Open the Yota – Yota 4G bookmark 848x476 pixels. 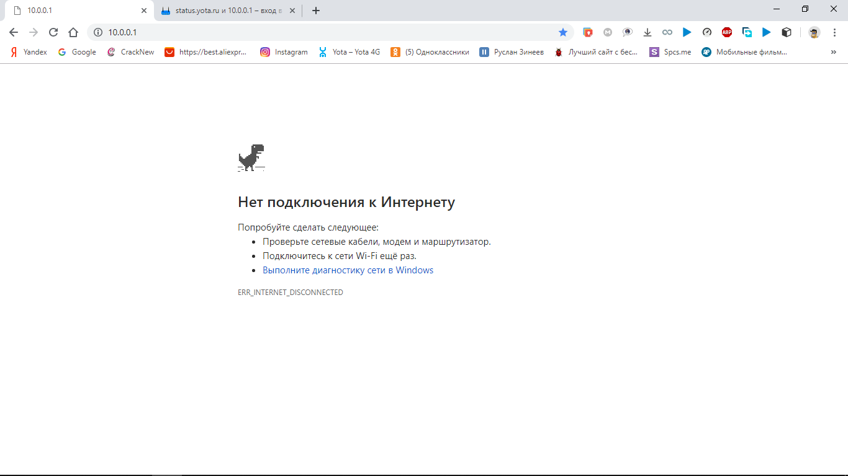349,52
